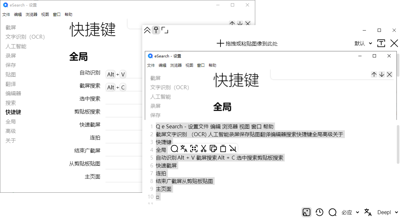Click the 自动识别 shortcut field showing Alt + V
This screenshot has width=402, height=220.
124,74
